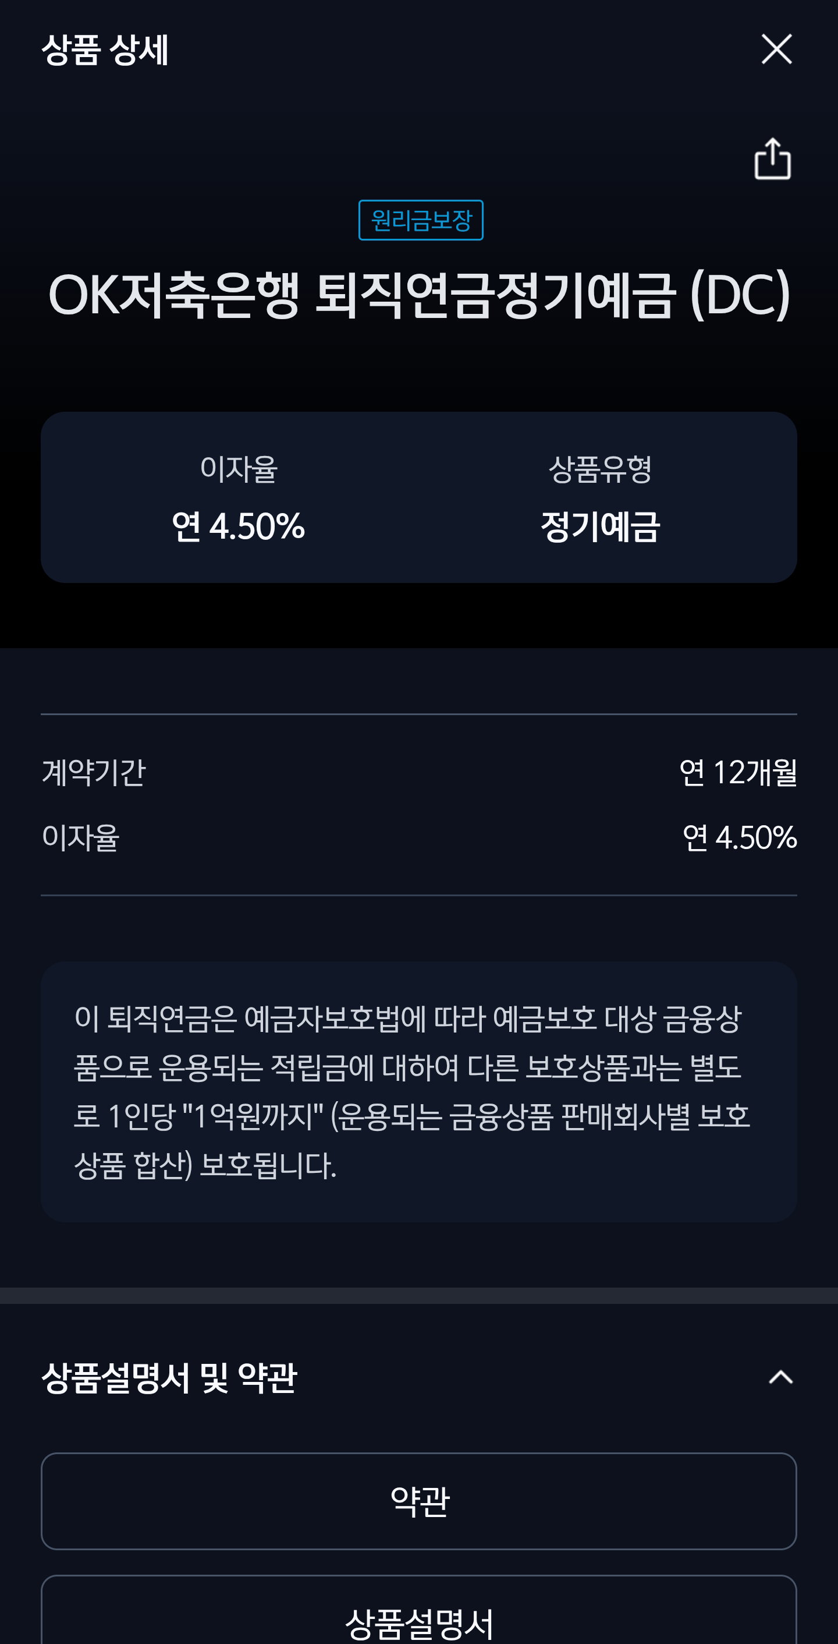Screen dimensions: 838x1644
Task: Tap the 상품설명서 및 약관 section heading
Action: 169,1377
